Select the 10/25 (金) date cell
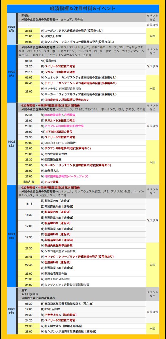 (x=12, y=311)
